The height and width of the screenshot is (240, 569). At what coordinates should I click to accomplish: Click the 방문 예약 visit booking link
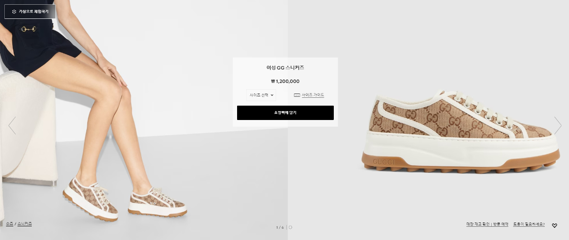[x=500, y=224]
